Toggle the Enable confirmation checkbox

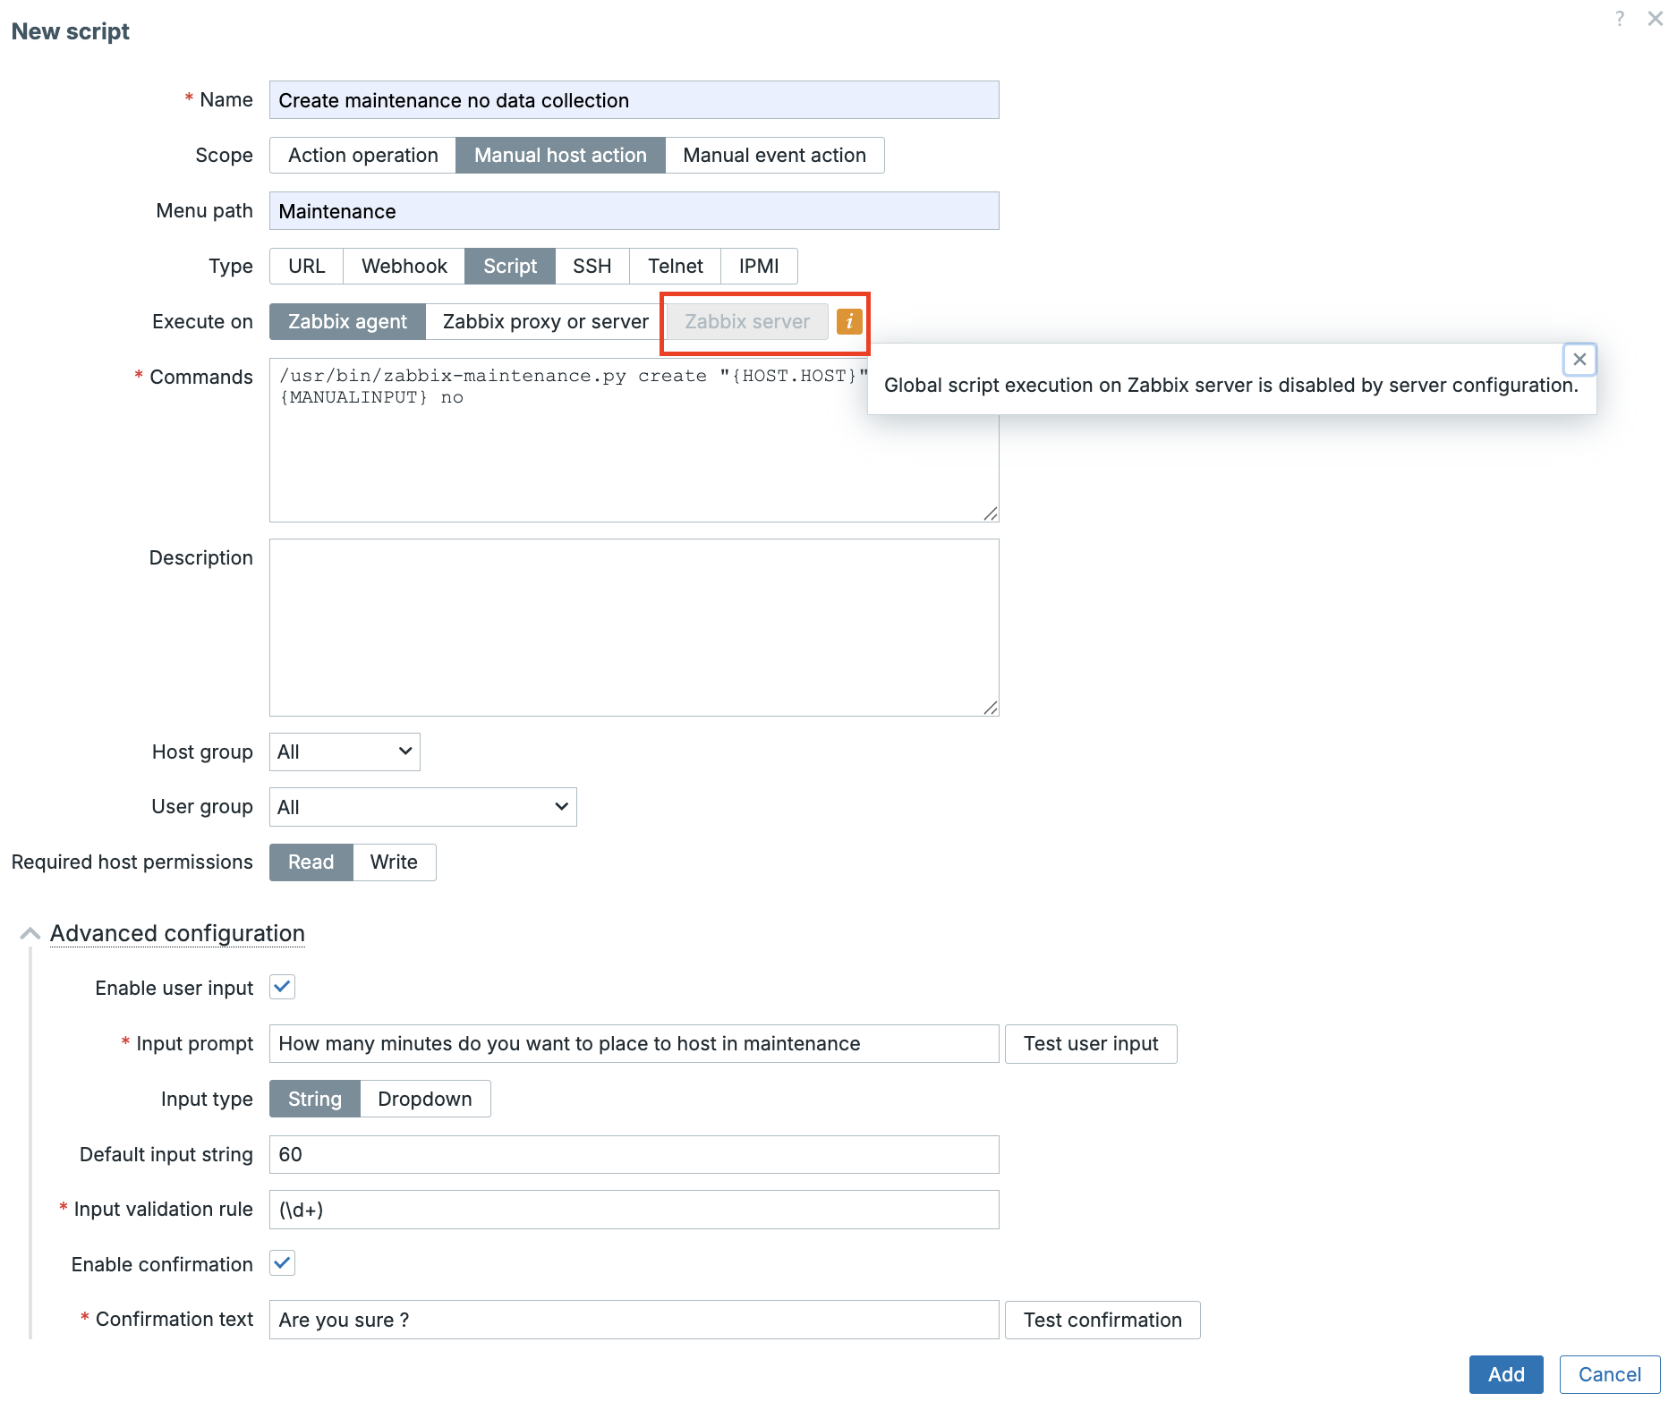point(283,1264)
